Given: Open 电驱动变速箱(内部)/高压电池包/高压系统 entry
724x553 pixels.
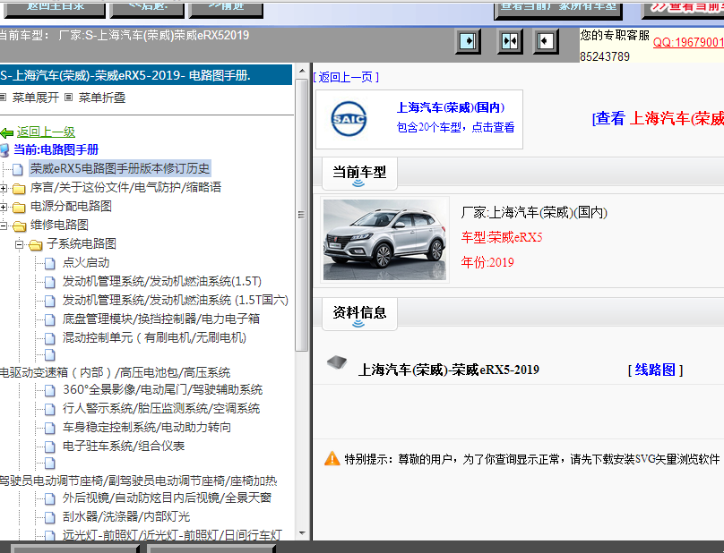Looking at the screenshot, I should (115, 372).
